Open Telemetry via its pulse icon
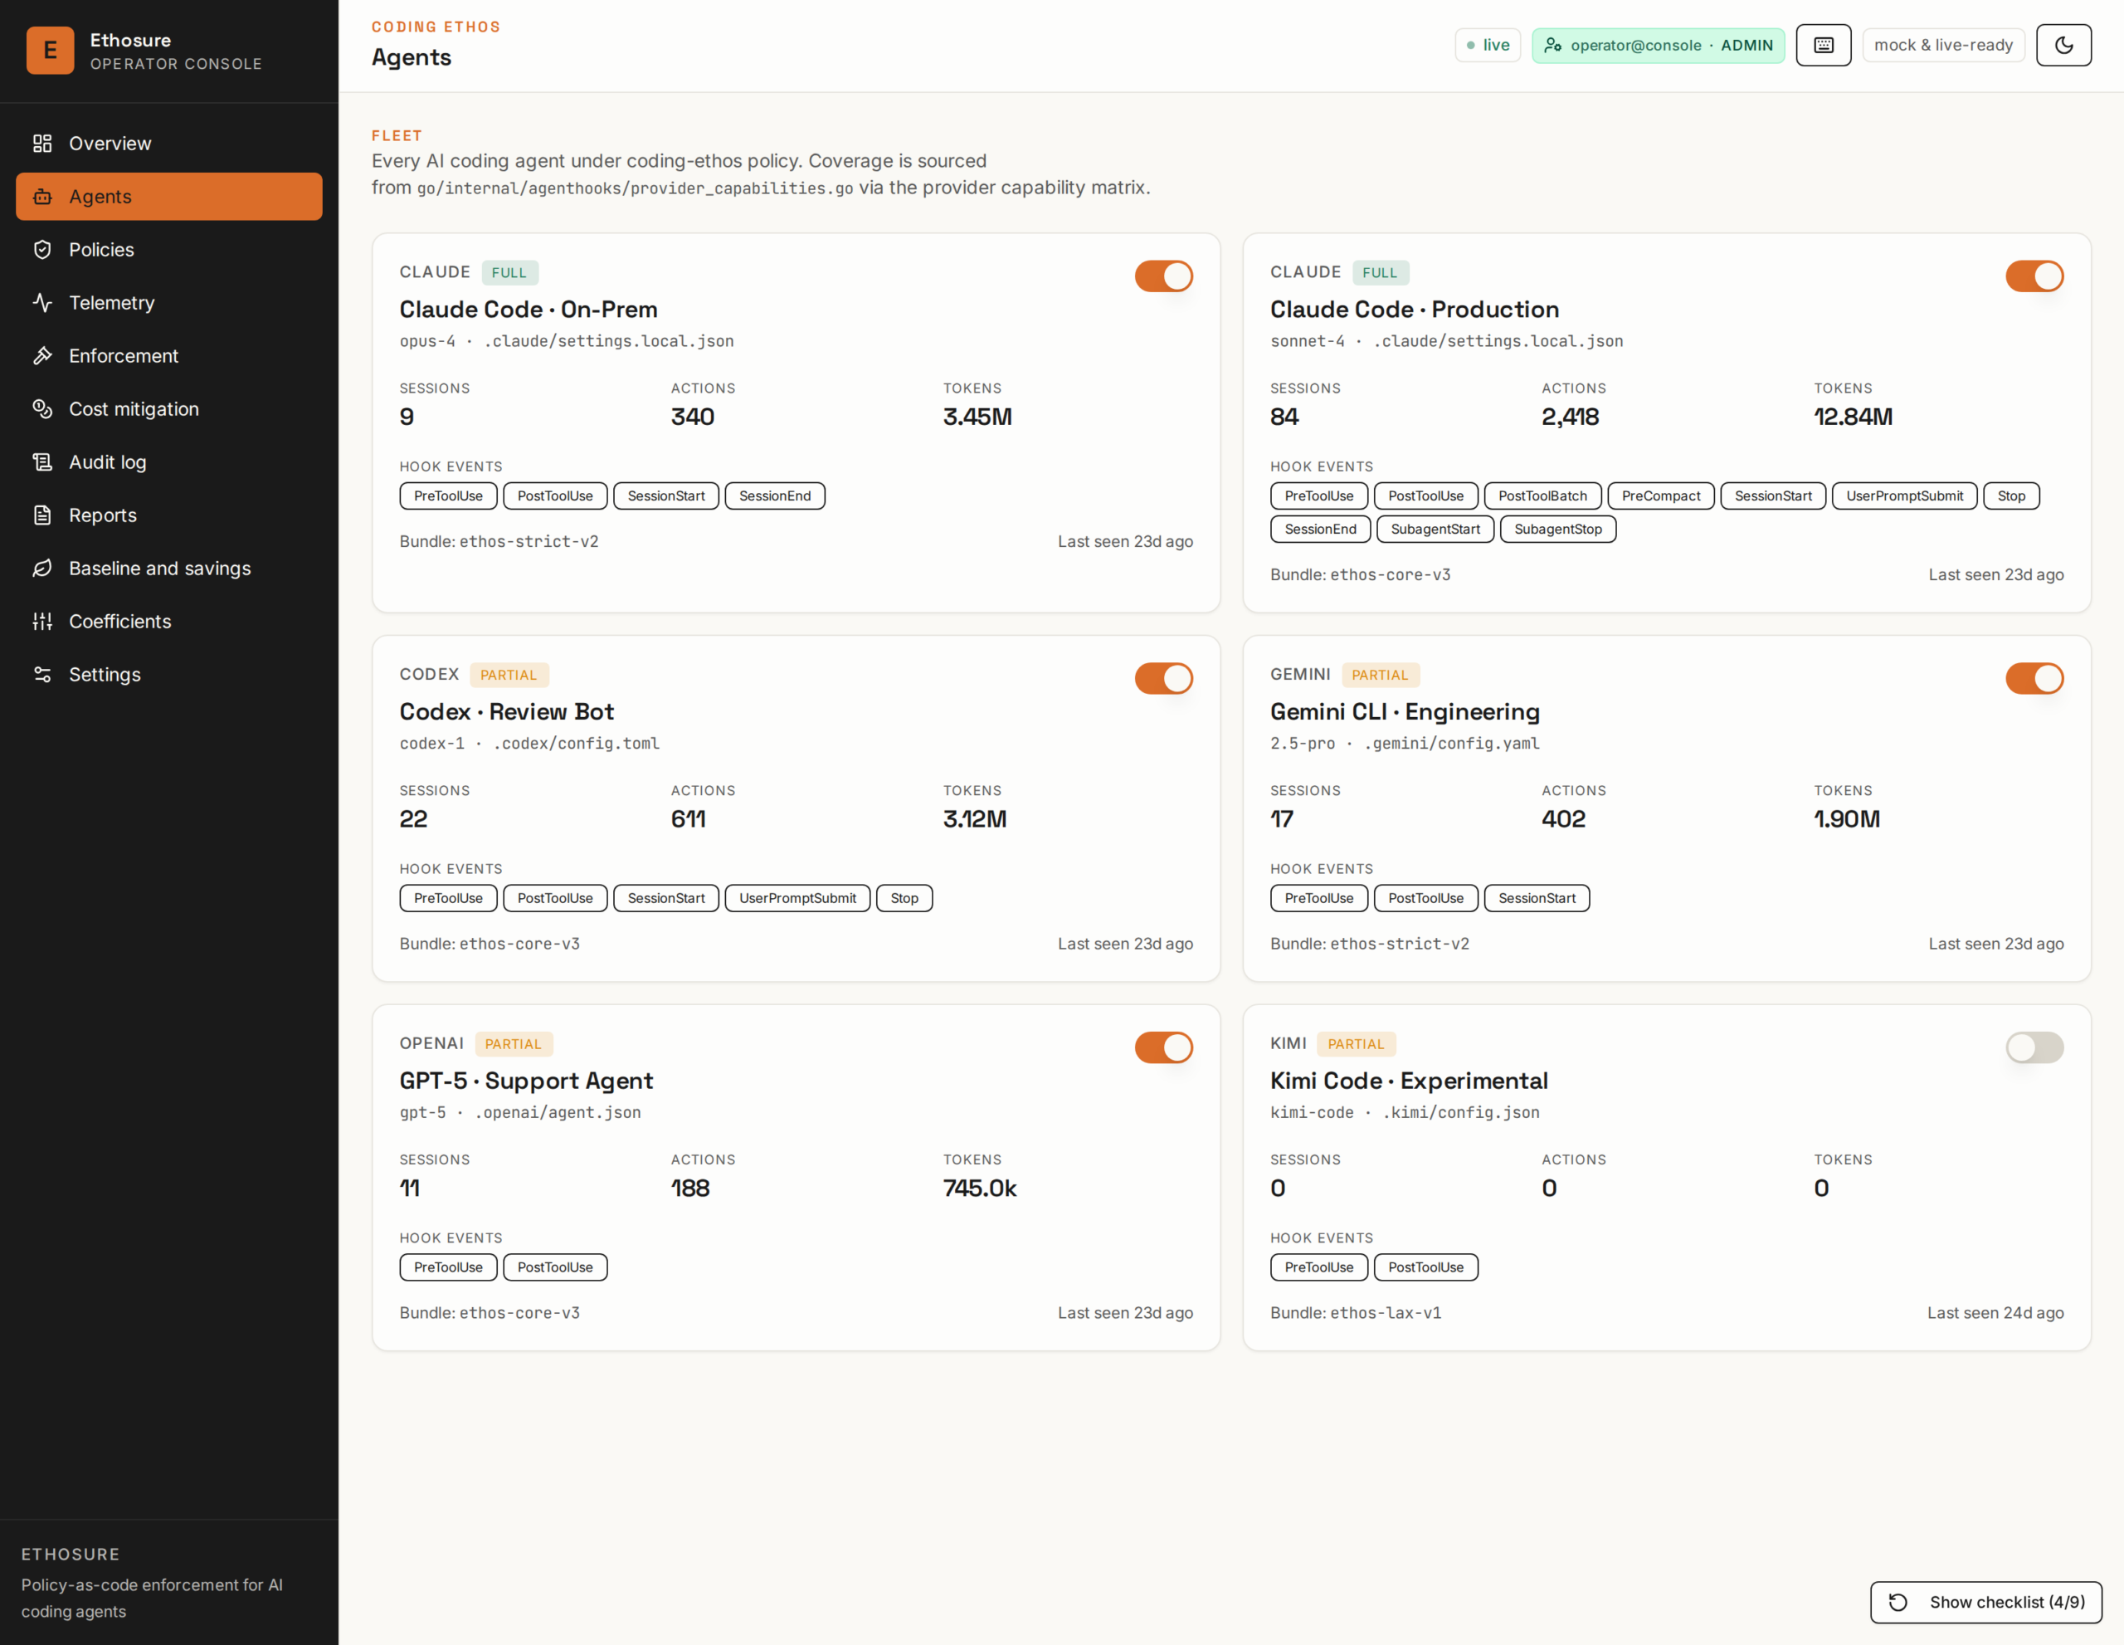Viewport: 2124px width, 1645px height. 41,303
